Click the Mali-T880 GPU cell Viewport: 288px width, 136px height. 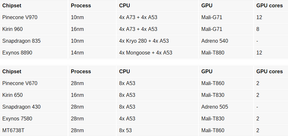[x=226, y=53]
